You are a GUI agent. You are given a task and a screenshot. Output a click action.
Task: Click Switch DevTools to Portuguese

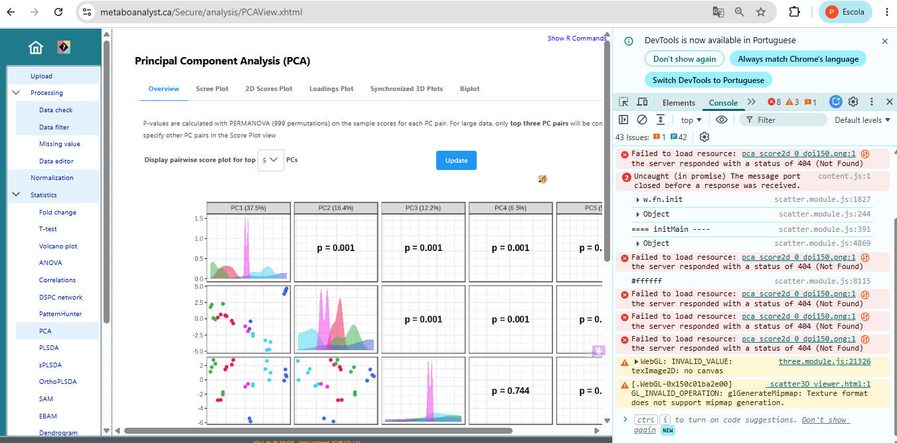click(708, 80)
